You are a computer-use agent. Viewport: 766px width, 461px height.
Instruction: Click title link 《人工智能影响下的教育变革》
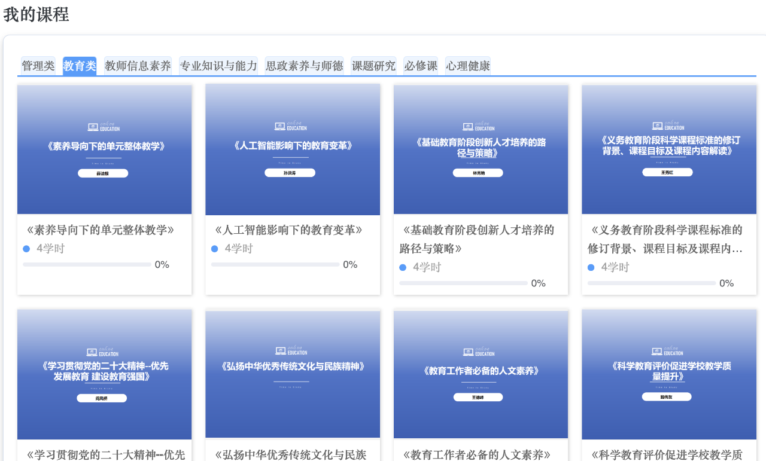(288, 230)
